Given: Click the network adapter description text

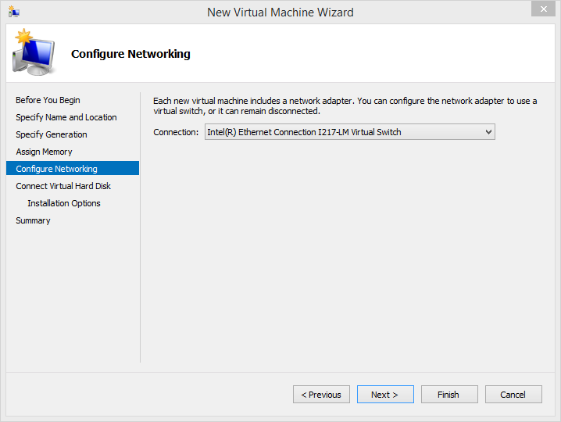Looking at the screenshot, I should pos(345,106).
